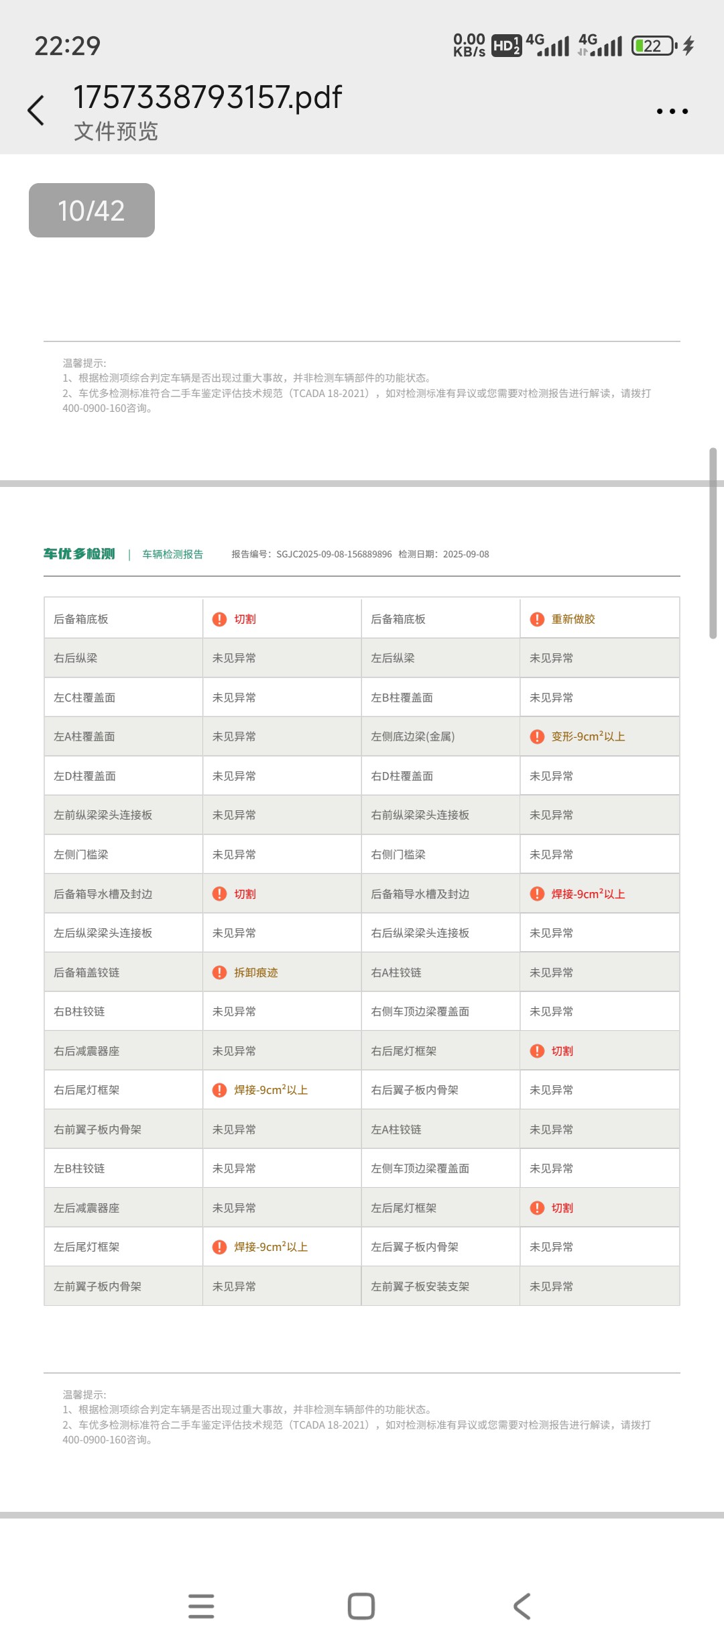The height and width of the screenshot is (1650, 724).
Task: Open the three-dot more options menu
Action: tap(672, 111)
